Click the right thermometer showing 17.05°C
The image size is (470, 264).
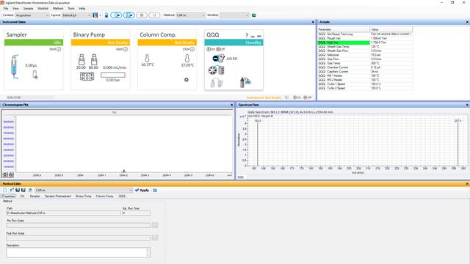tap(187, 58)
